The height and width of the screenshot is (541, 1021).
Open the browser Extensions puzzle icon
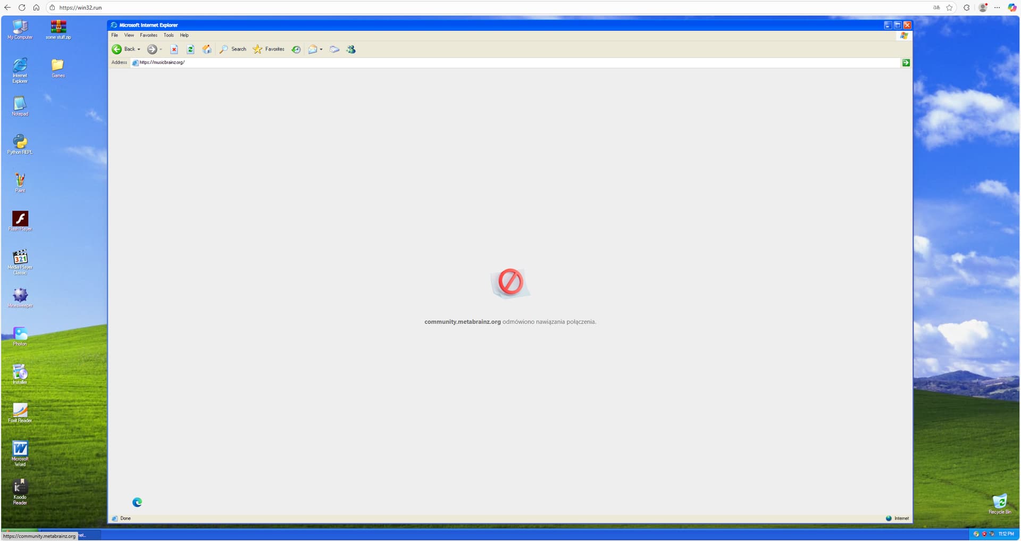tap(967, 7)
